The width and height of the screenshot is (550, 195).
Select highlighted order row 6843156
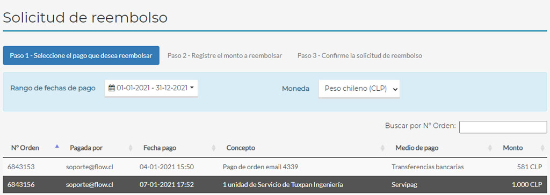[x=275, y=184]
